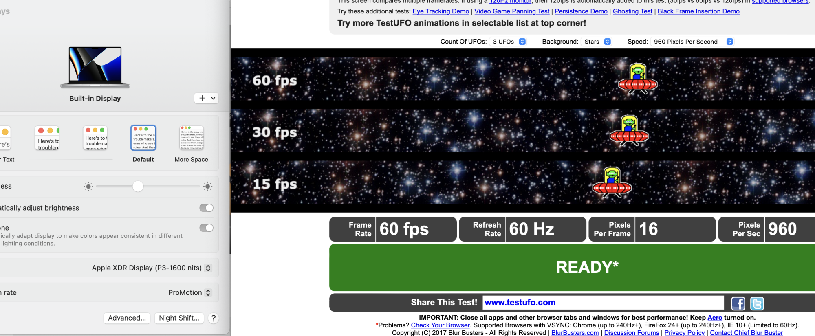Viewport: 815px width, 336px height.
Task: Click the www.testufo.com share URL field
Action: 603,303
